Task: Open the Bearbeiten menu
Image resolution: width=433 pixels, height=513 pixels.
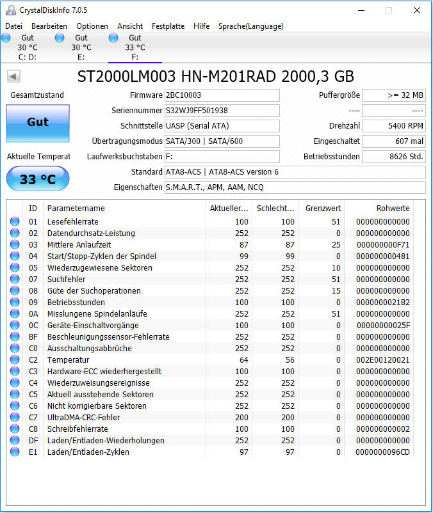Action: click(49, 26)
